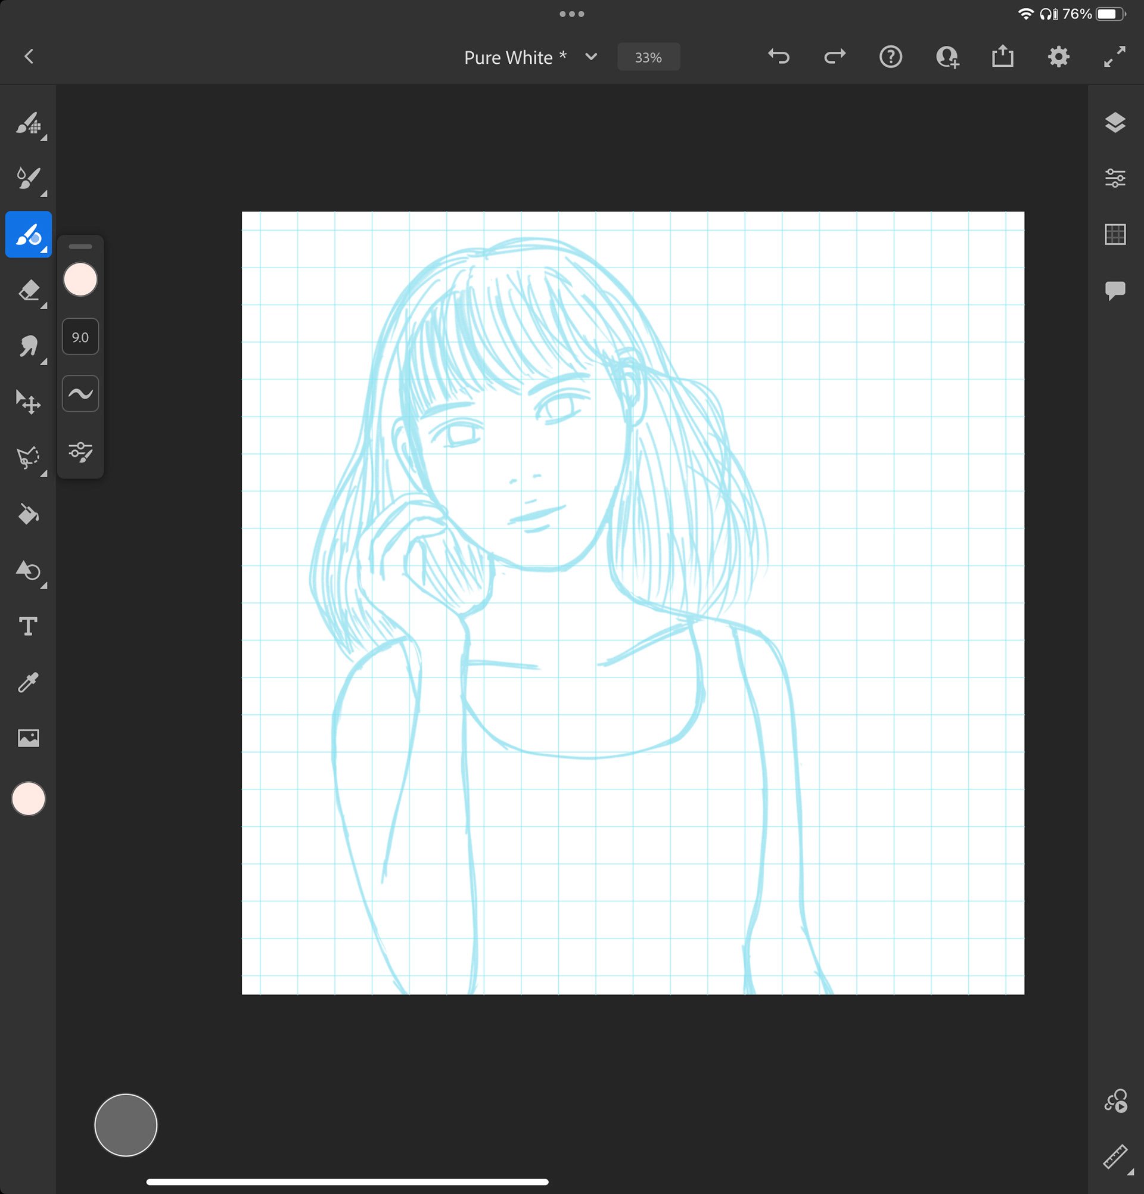Open the 9.0 brush size control

80,337
